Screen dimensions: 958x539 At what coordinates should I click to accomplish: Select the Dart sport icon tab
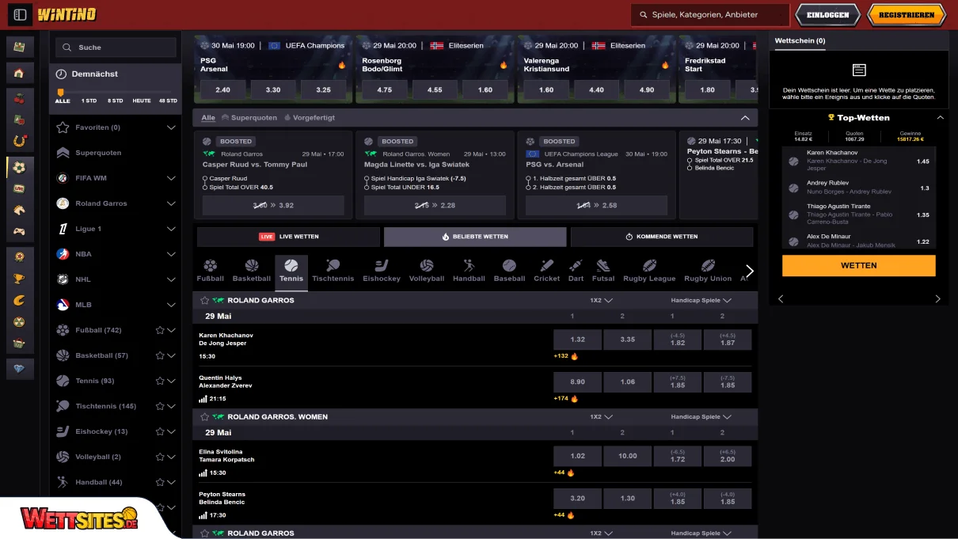coord(576,271)
